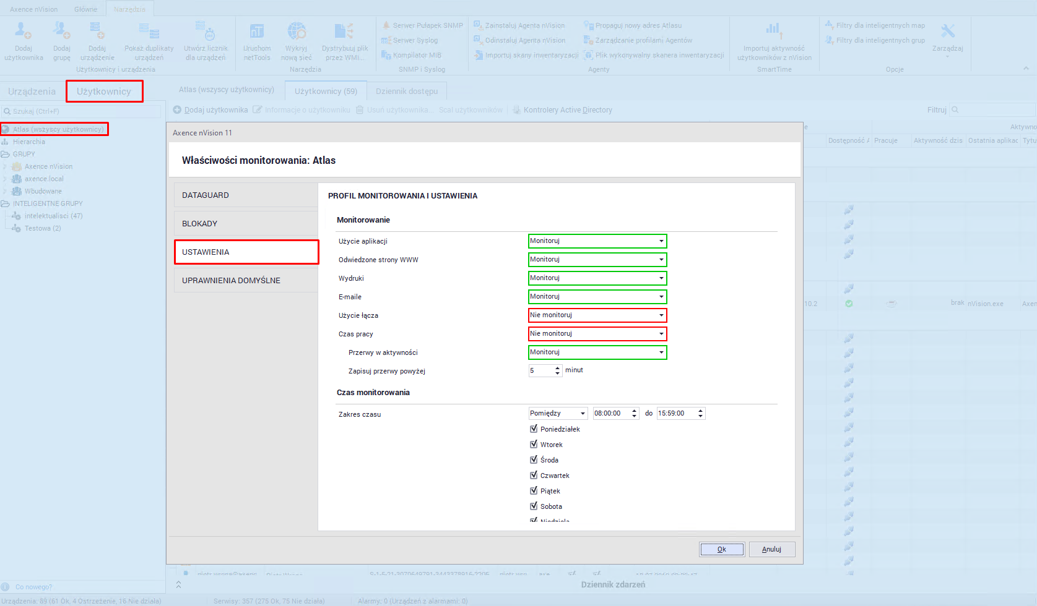1037x606 pixels.
Task: Confirm the dialog with Ok button
Action: (721, 549)
